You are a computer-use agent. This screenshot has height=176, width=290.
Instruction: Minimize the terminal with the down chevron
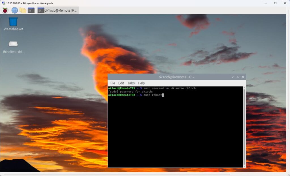pos(233,77)
